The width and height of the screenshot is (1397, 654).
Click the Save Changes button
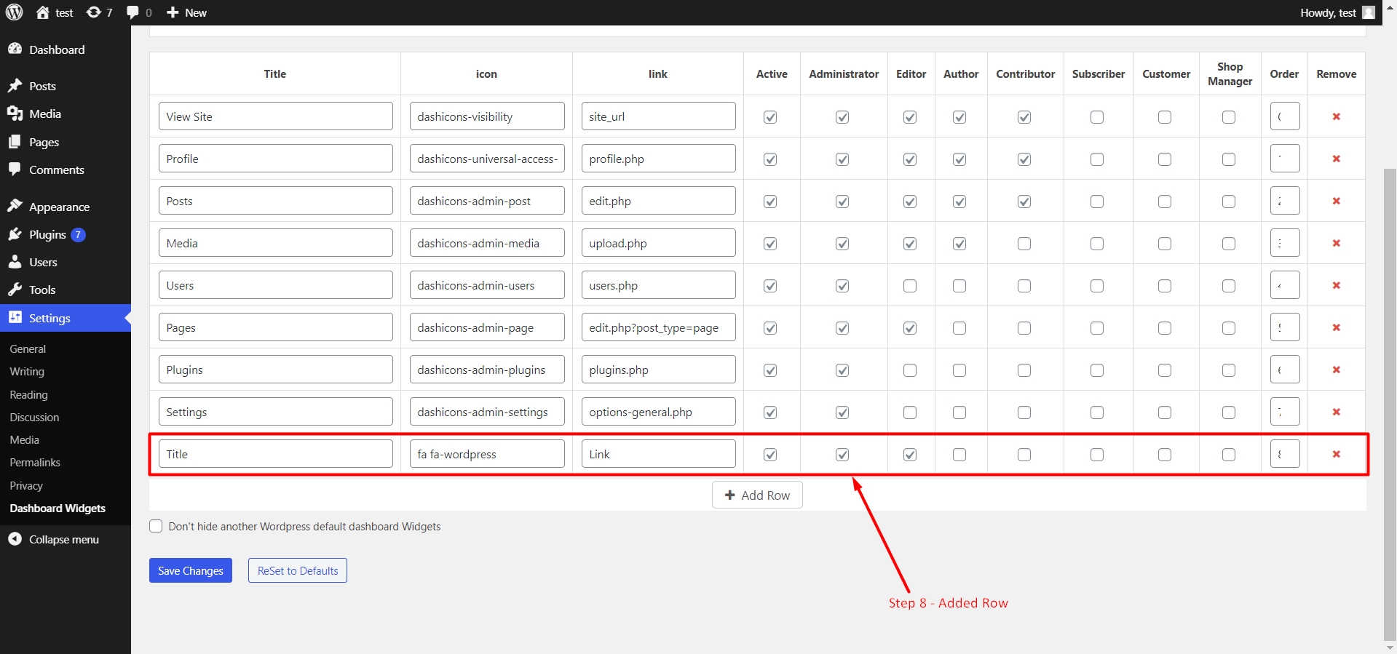(191, 570)
